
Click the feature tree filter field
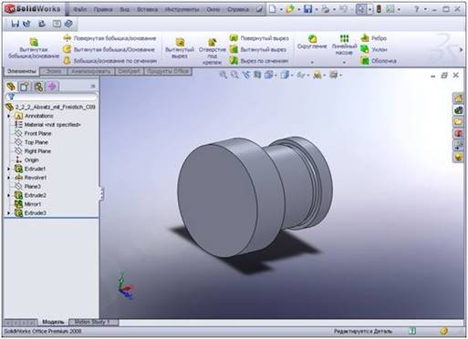[x=51, y=97]
